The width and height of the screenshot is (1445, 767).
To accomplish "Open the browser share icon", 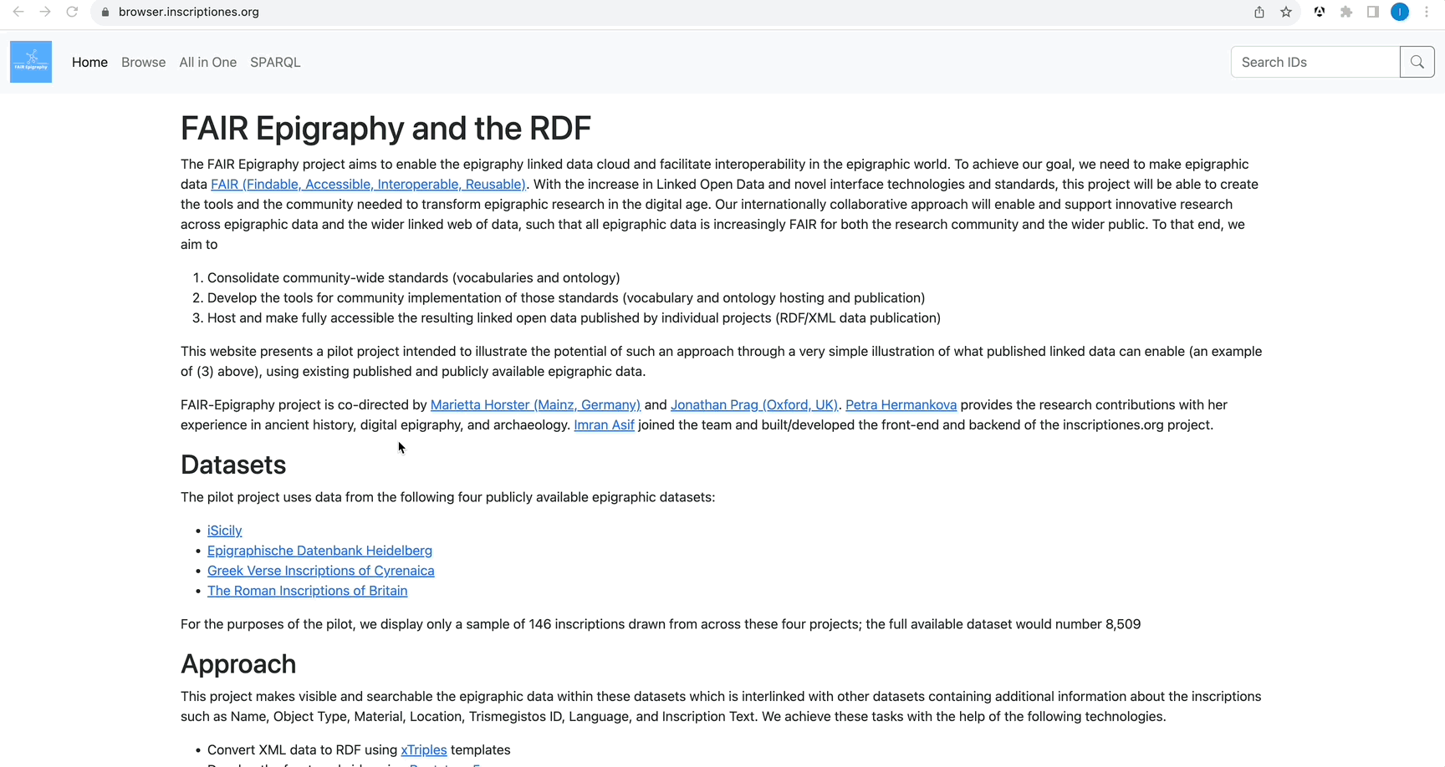I will [x=1259, y=12].
